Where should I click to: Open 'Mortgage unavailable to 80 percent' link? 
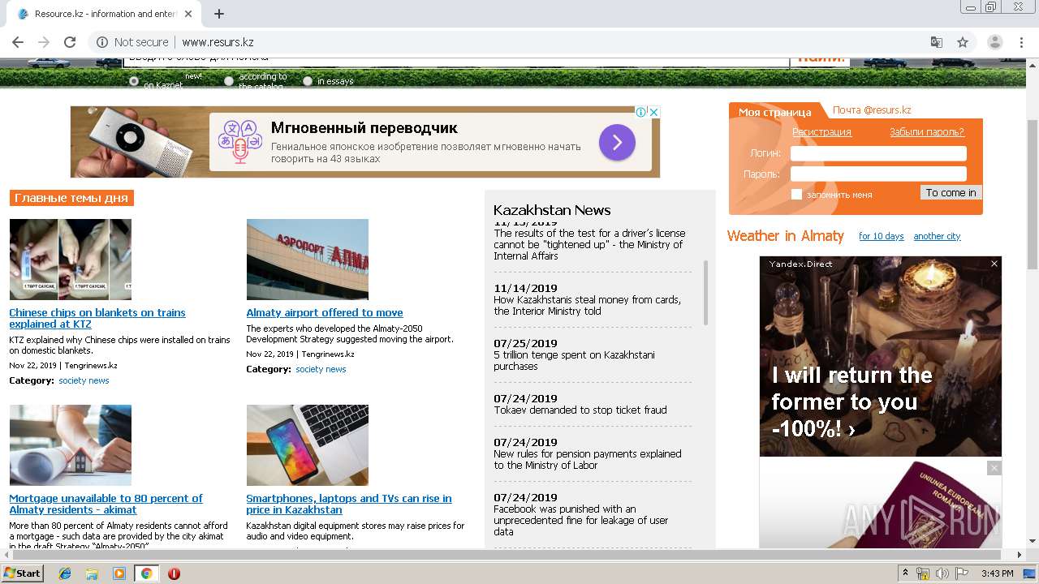tap(106, 504)
